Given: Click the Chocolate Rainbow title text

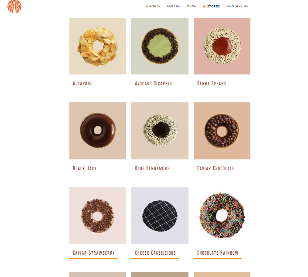Looking at the screenshot, I should coord(218,253).
